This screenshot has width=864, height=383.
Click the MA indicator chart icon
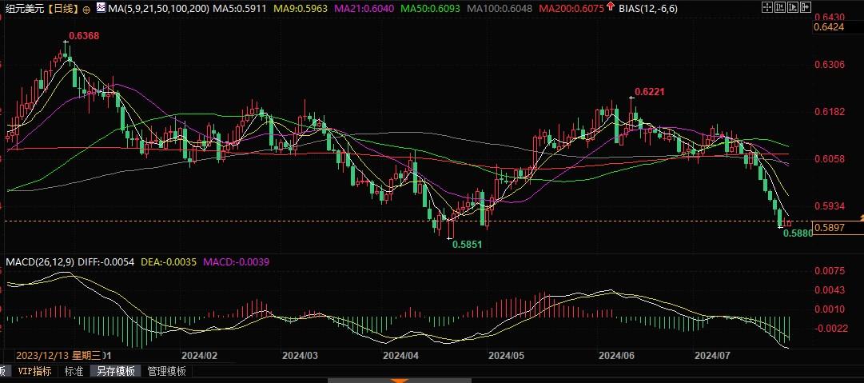point(100,8)
